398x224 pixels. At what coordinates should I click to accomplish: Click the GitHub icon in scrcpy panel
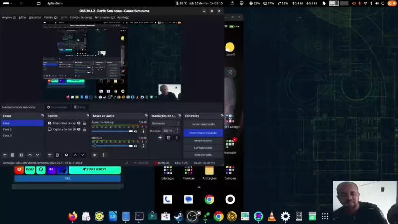click(x=41, y=169)
